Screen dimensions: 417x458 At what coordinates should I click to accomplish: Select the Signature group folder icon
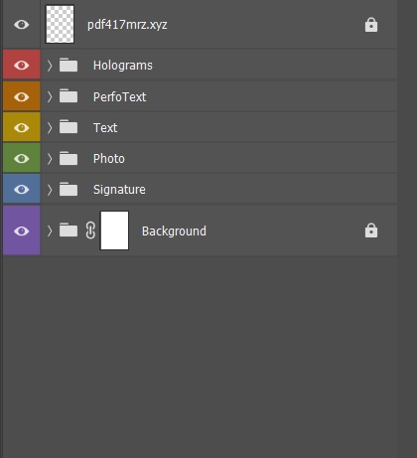click(69, 189)
